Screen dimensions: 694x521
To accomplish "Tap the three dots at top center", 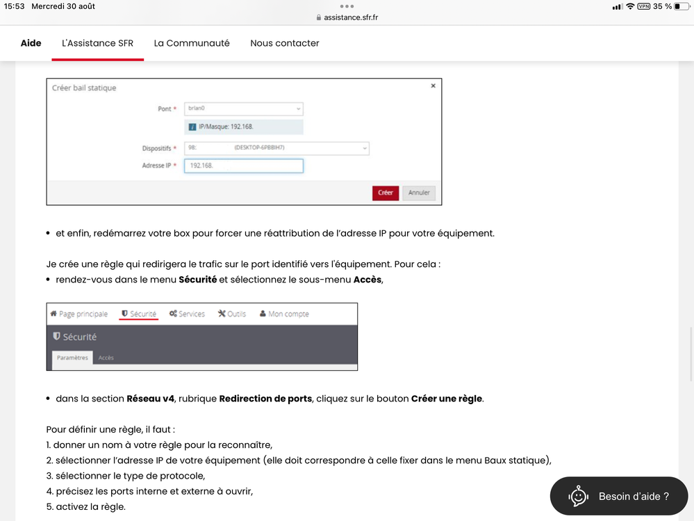I will (x=347, y=6).
